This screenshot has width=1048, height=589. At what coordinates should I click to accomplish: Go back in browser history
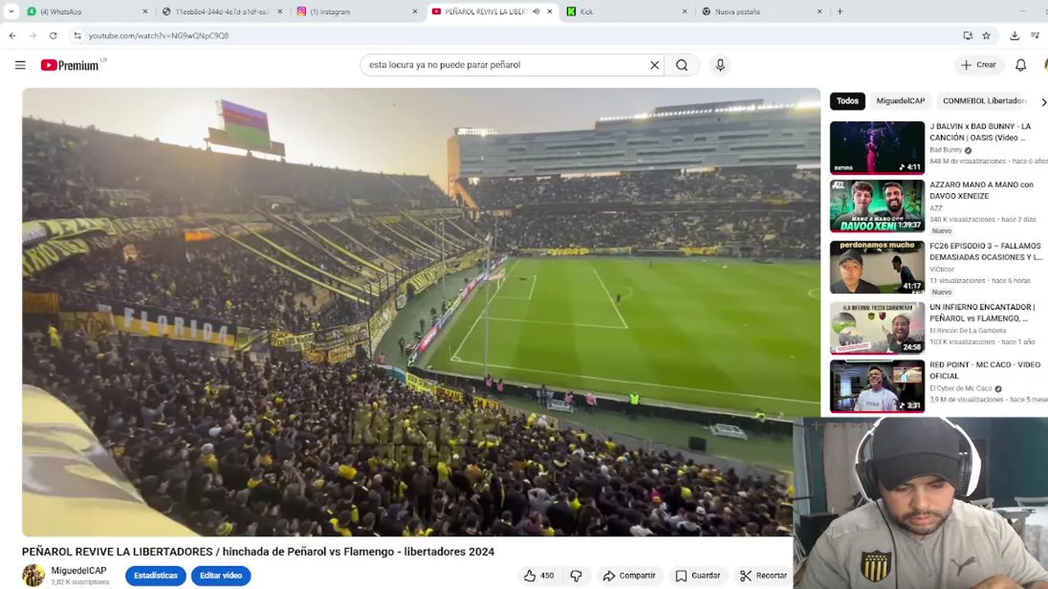(12, 36)
